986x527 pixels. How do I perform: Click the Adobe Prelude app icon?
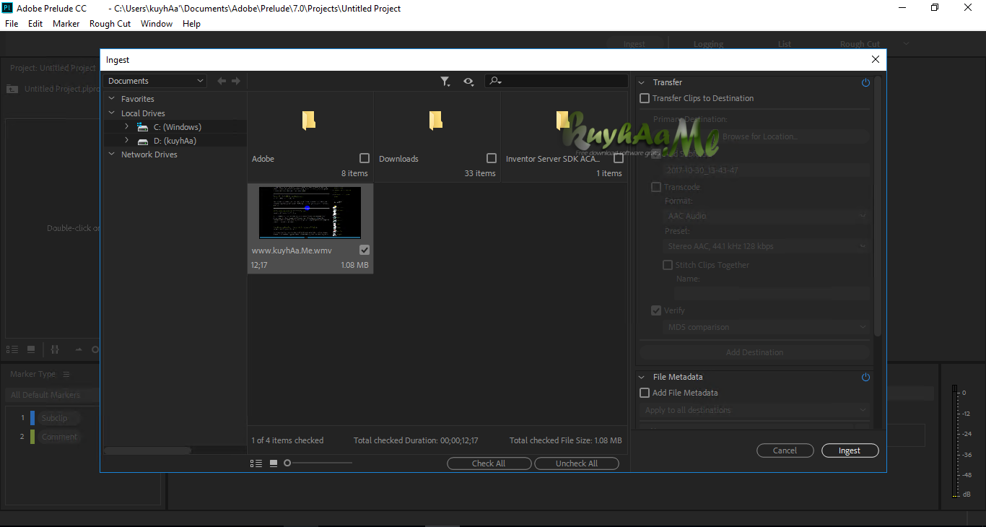tap(8, 8)
